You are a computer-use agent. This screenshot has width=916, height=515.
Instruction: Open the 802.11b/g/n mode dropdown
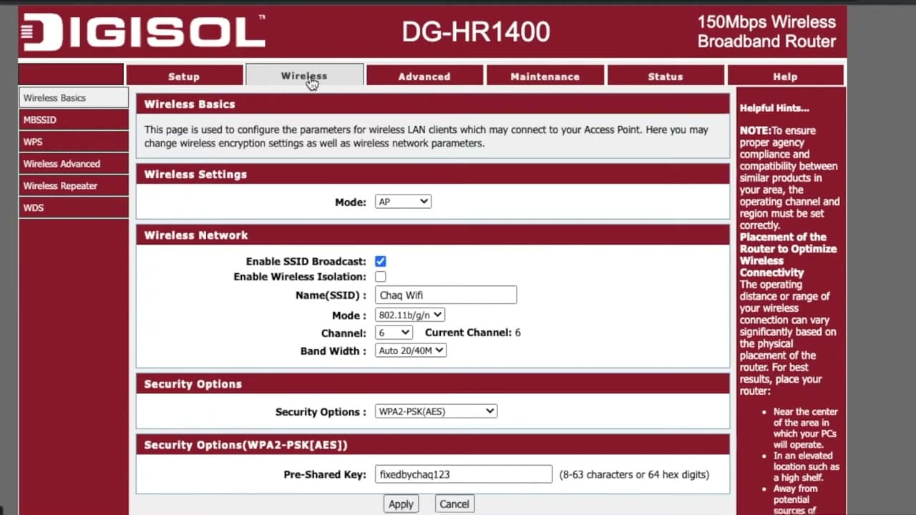click(410, 315)
